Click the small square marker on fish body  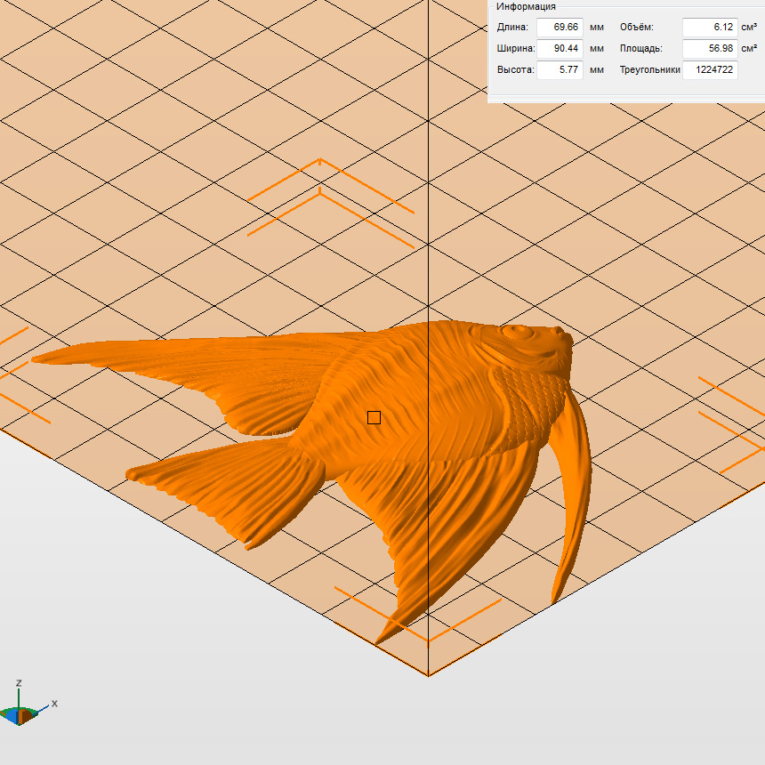point(374,417)
